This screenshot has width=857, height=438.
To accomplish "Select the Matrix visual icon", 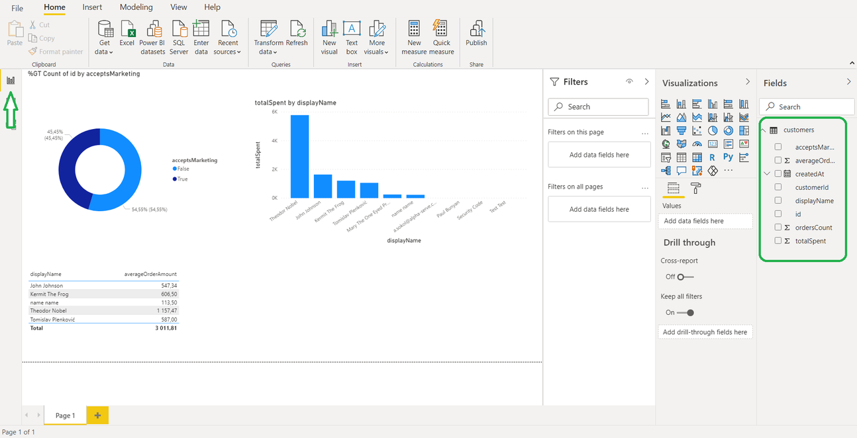I will pos(697,157).
